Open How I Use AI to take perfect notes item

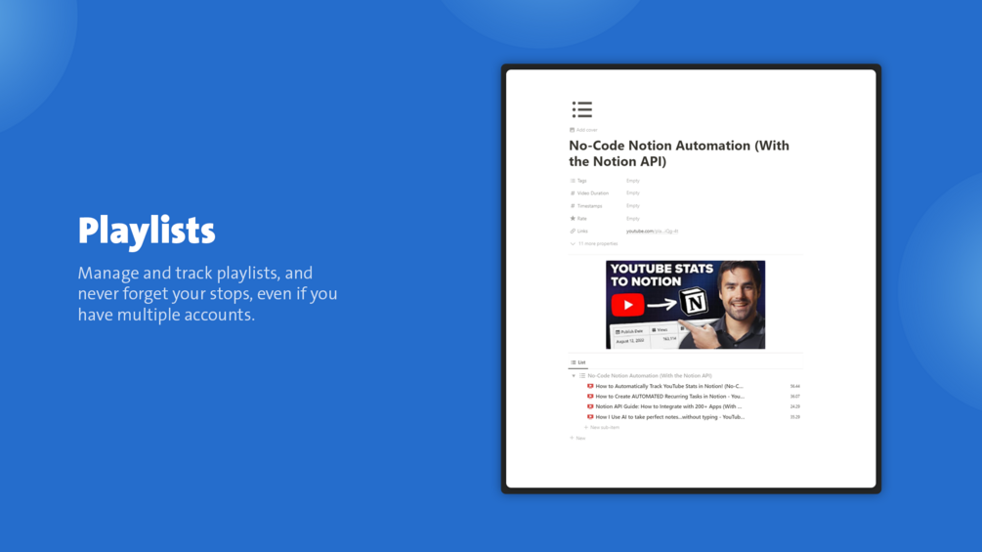coord(669,417)
